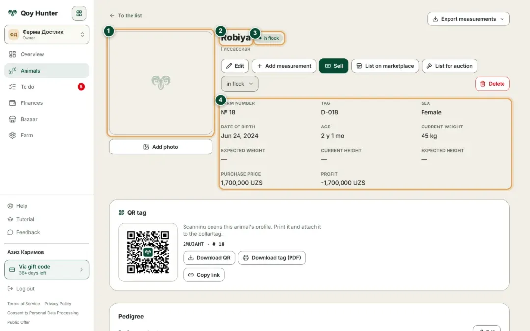This screenshot has width=530, height=331.
Task: Click the red 5 badge on To do
Action: tap(81, 87)
